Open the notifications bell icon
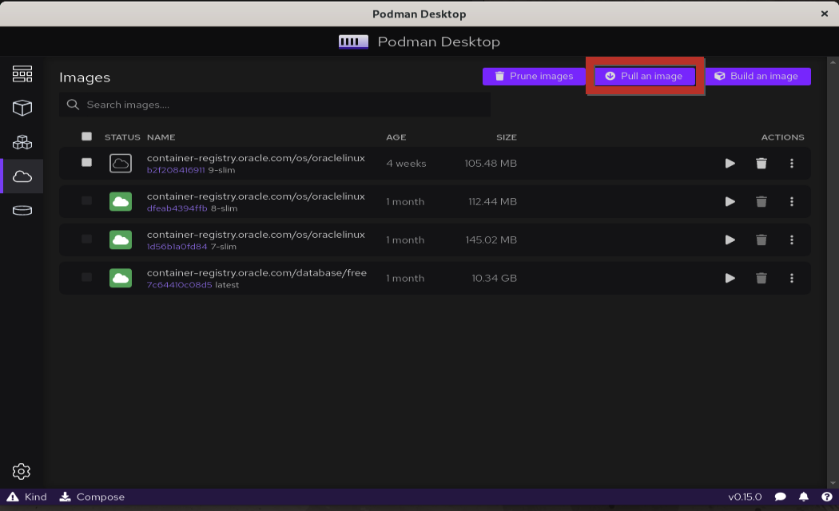 pyautogui.click(x=804, y=497)
